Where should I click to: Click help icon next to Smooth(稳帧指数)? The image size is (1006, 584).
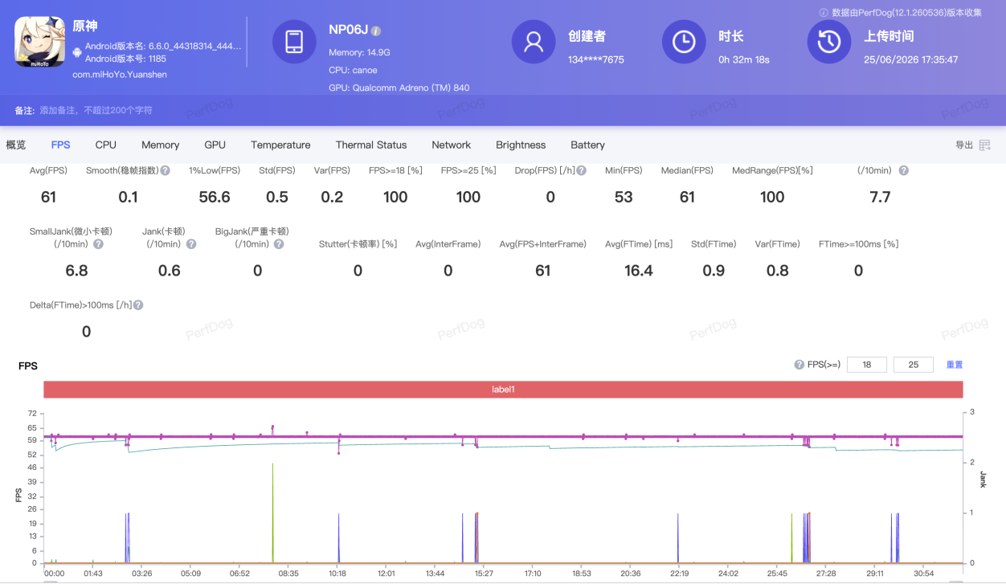coord(165,170)
